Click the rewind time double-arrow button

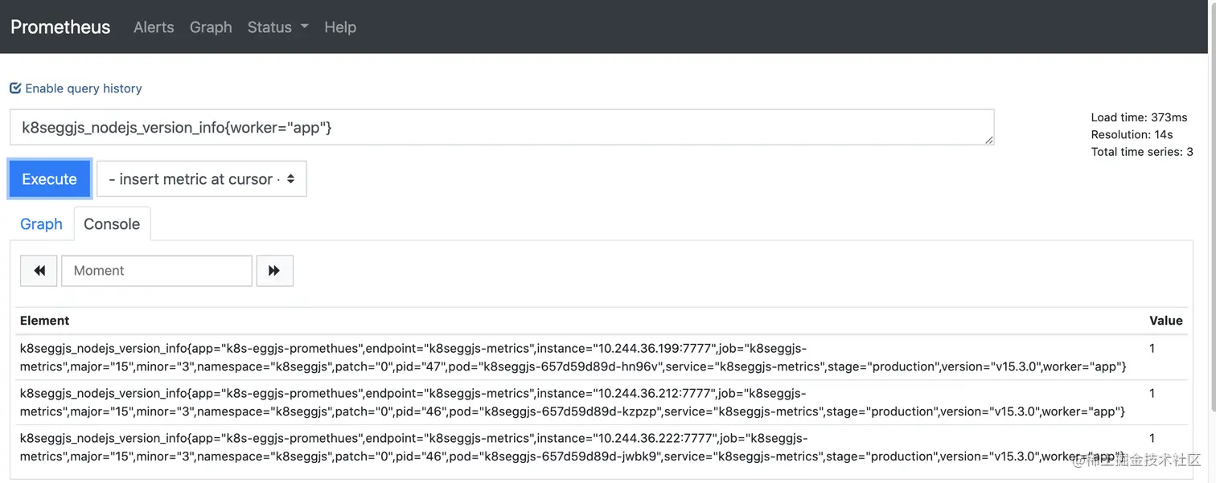pos(39,271)
